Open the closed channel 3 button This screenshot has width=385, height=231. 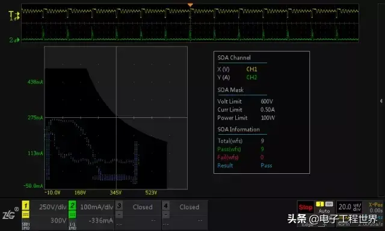click(119, 206)
